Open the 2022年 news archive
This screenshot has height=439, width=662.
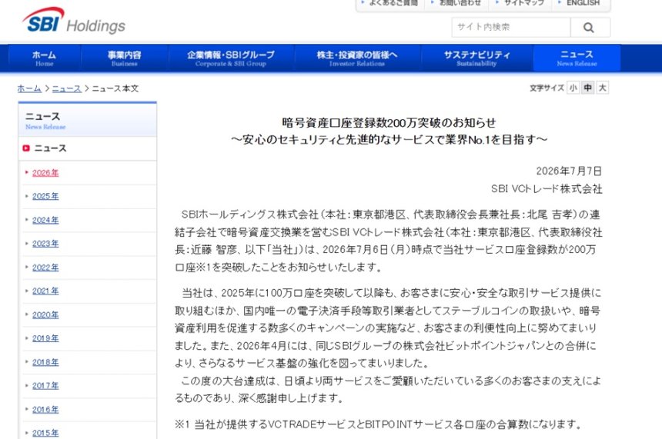[x=45, y=268]
